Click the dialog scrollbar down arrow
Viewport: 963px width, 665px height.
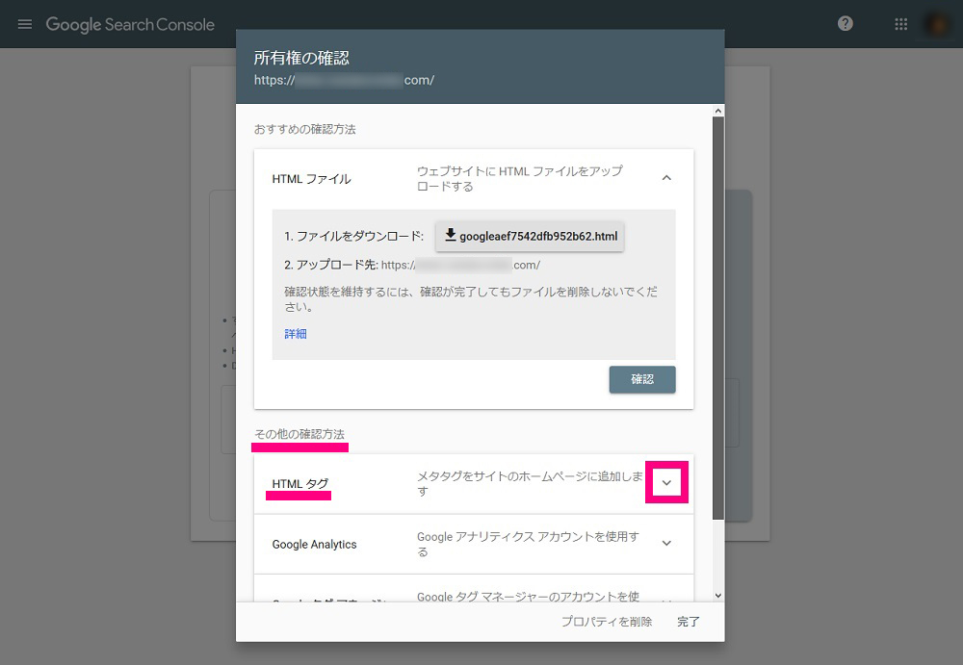point(718,596)
